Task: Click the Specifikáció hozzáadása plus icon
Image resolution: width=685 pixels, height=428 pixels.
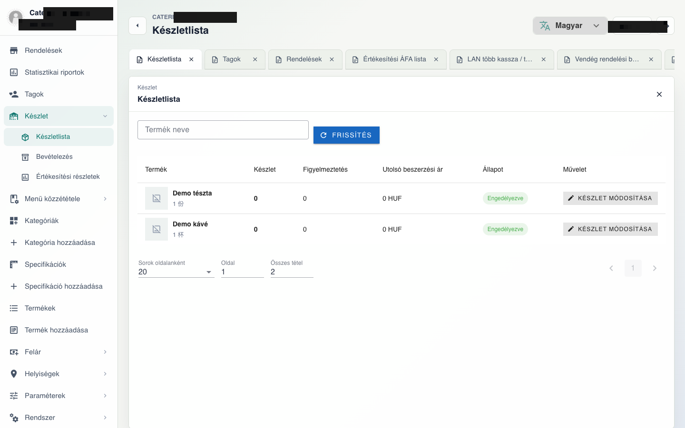Action: coord(14,286)
